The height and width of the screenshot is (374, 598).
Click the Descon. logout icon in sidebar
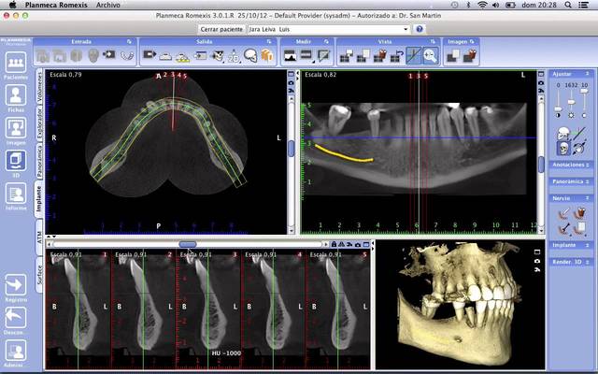coord(16,318)
